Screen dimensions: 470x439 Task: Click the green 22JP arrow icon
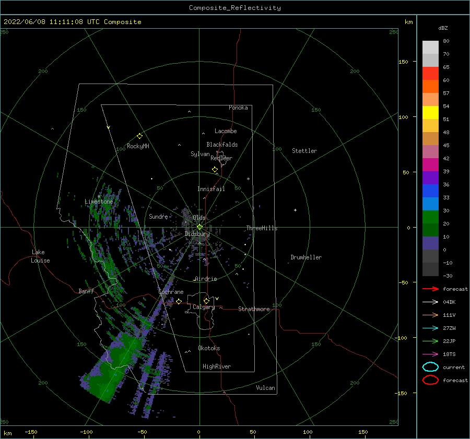pyautogui.click(x=430, y=341)
